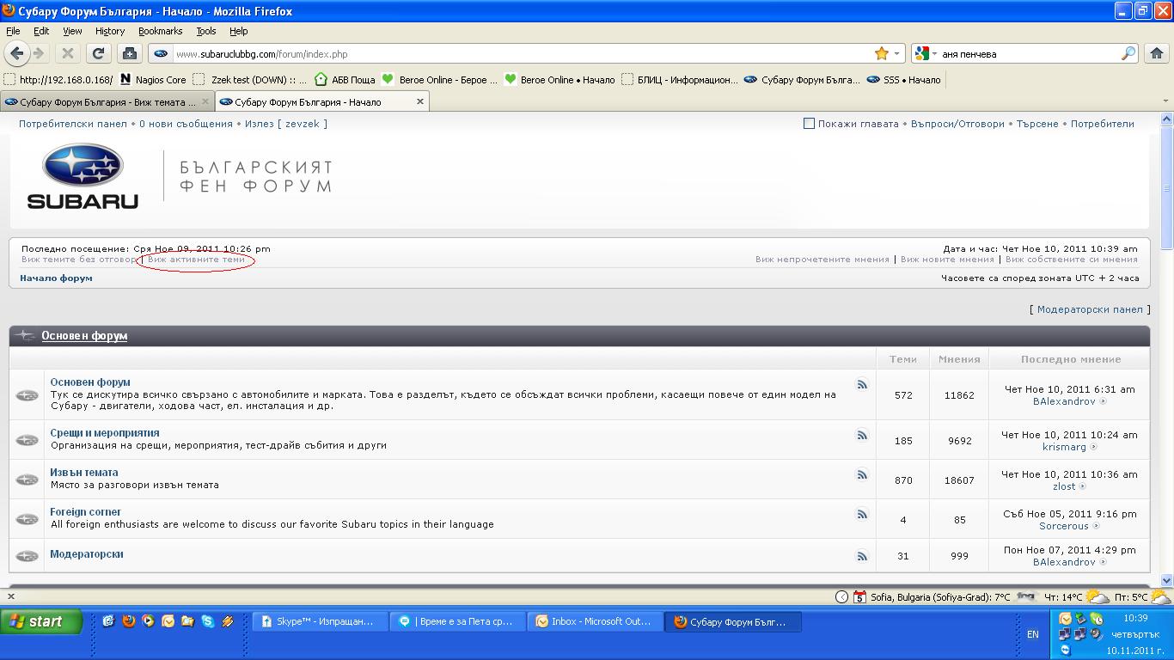This screenshot has height=660, width=1174.
Task: Click the Виж активните теми link
Action: click(x=196, y=259)
